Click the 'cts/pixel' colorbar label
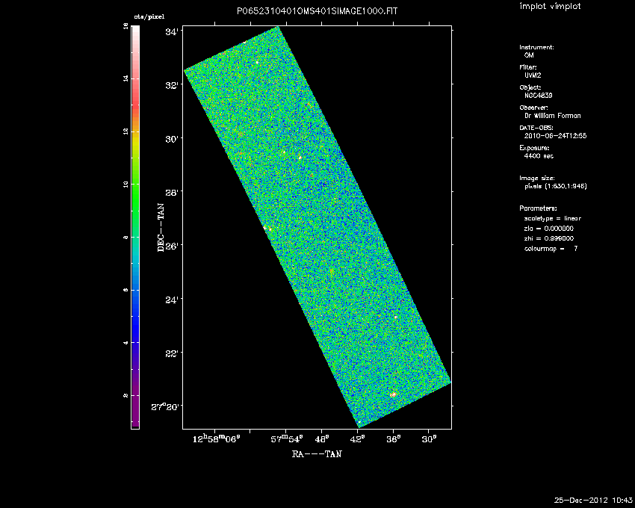Image resolution: width=635 pixels, height=508 pixels. (x=149, y=17)
